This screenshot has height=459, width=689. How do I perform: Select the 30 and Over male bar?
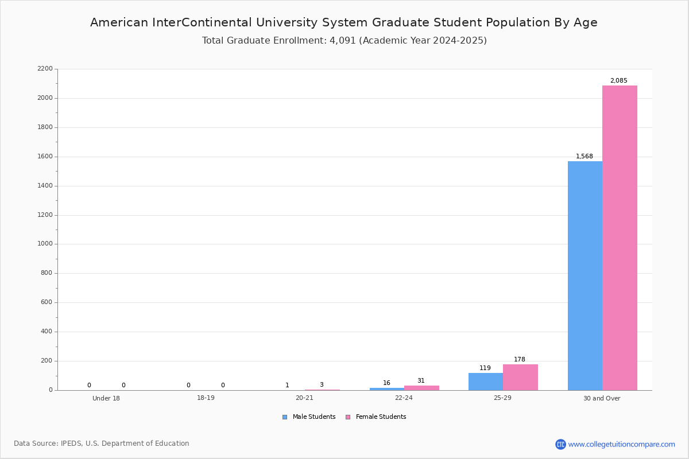pos(585,275)
